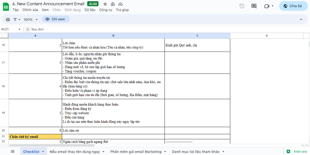Viewport: 310px width, 155px height.
Task: Click the Chỉ xem view-only button
Action: (56, 19)
